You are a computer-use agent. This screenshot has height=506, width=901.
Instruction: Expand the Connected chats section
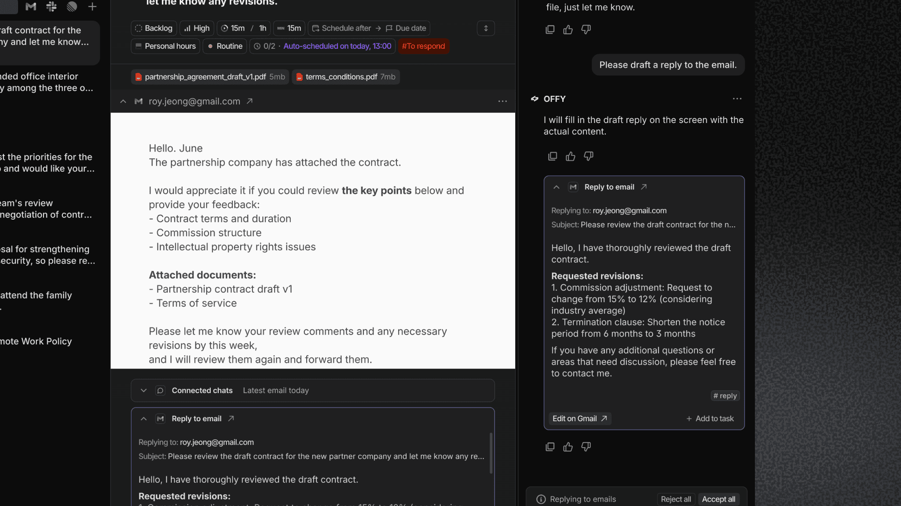[143, 390]
